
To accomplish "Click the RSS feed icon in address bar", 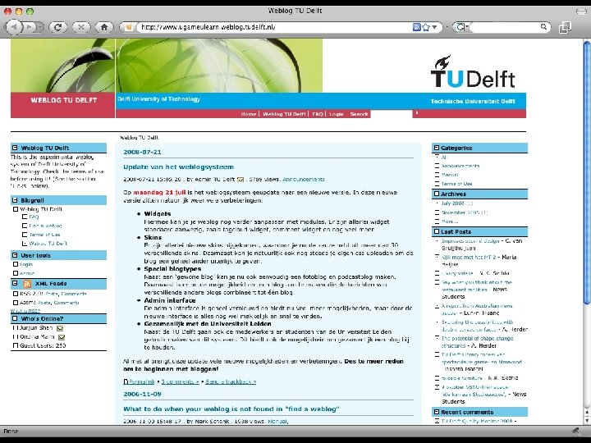I will 416,27.
